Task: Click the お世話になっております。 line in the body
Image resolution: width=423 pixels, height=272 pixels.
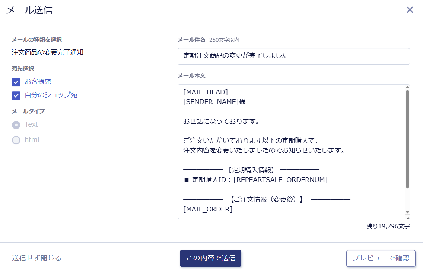Action: 221,122
